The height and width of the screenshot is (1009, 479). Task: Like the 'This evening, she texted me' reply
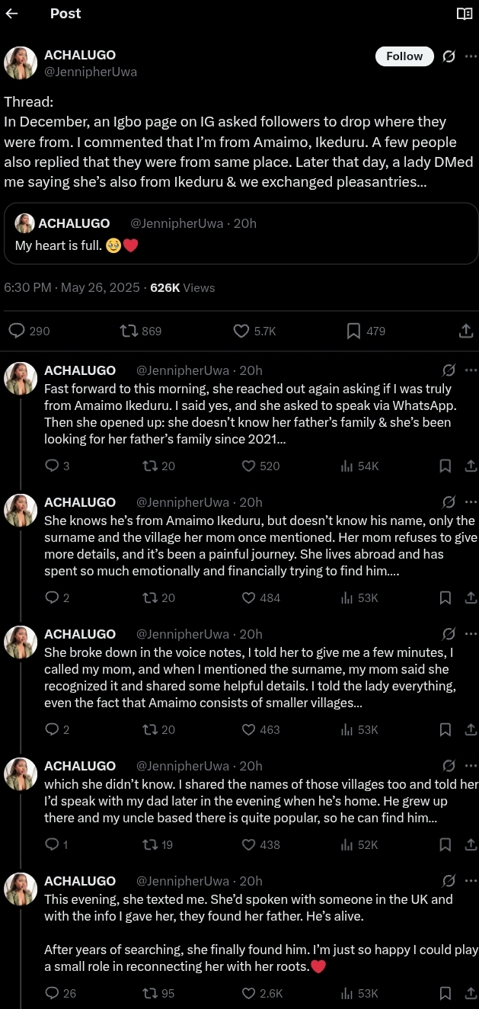(x=248, y=993)
